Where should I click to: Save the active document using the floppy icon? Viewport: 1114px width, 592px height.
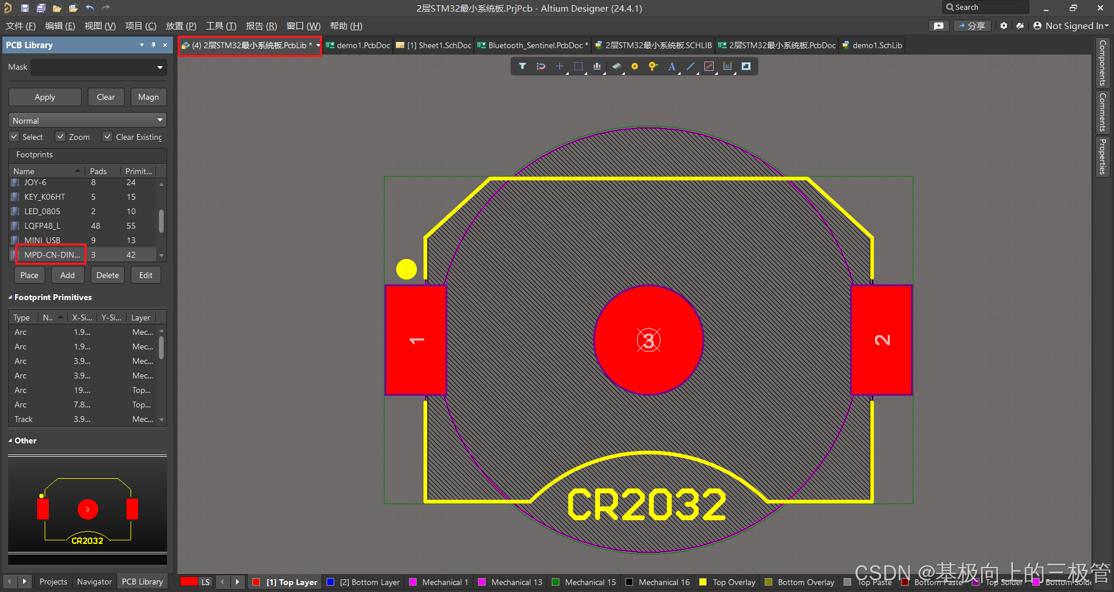click(24, 8)
